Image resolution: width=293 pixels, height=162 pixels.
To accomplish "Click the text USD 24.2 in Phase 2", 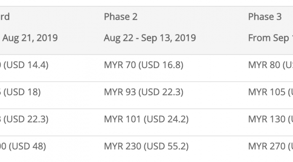I will pos(166,119).
